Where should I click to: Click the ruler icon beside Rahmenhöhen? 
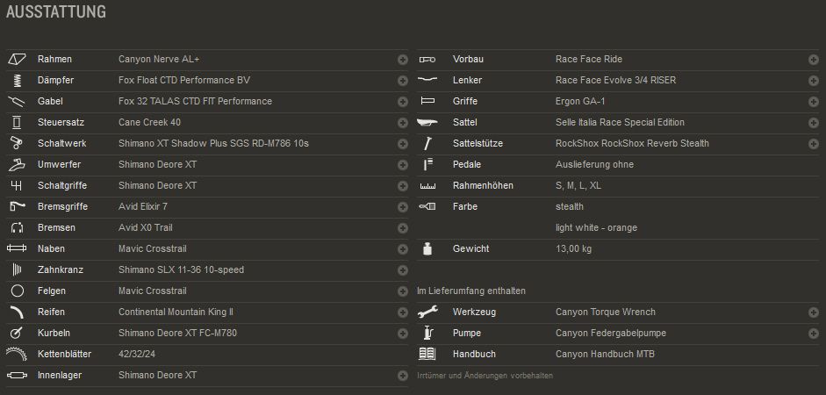point(427,186)
